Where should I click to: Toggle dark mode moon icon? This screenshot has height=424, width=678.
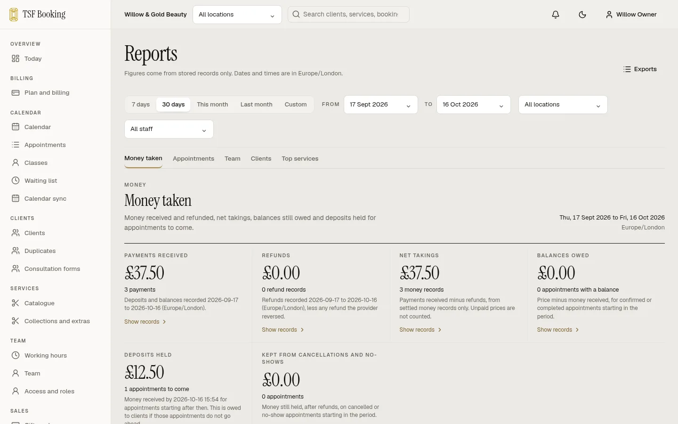click(x=582, y=15)
